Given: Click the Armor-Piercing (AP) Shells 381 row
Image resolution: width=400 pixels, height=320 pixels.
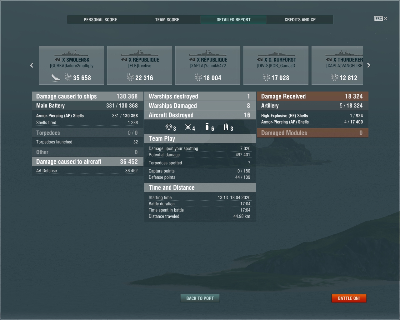Looking at the screenshot, I should [x=87, y=116].
